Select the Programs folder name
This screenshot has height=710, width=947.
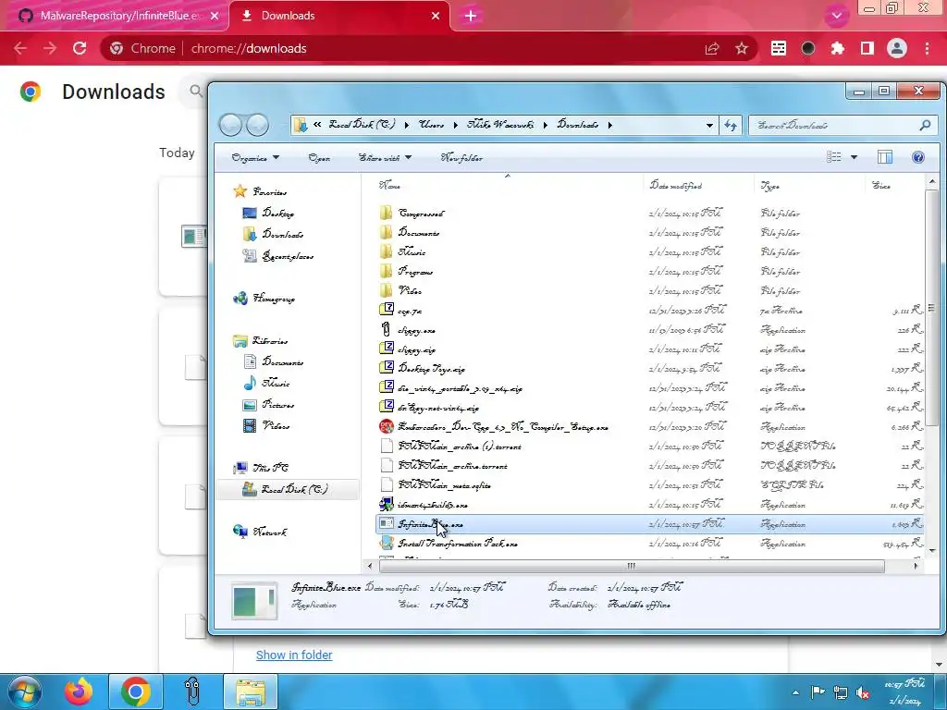[415, 271]
